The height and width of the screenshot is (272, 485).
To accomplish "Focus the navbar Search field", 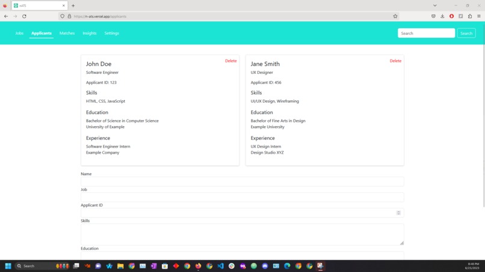I will click(426, 33).
